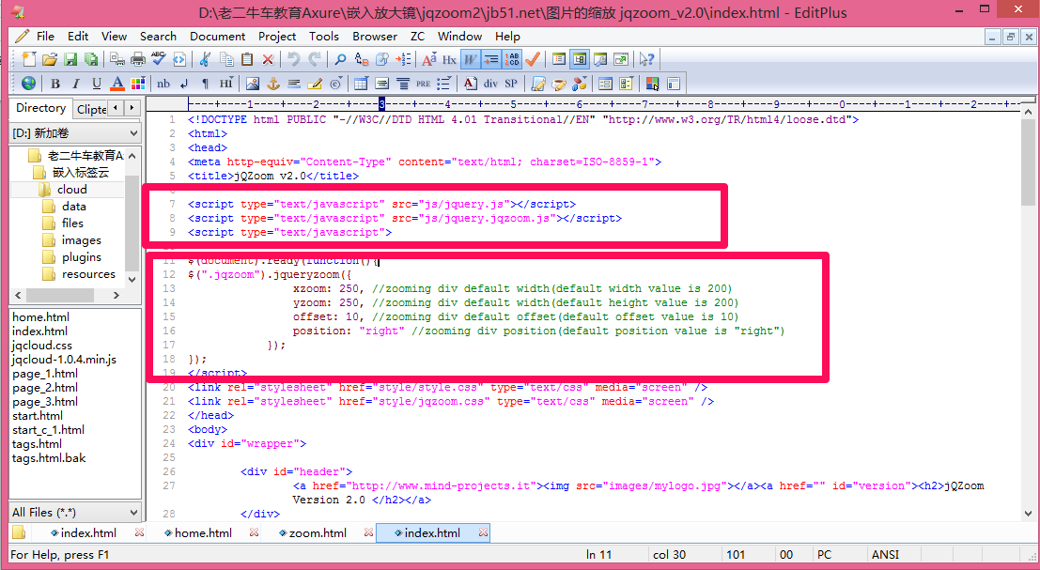Paste from the clipboard icon

pos(247,60)
